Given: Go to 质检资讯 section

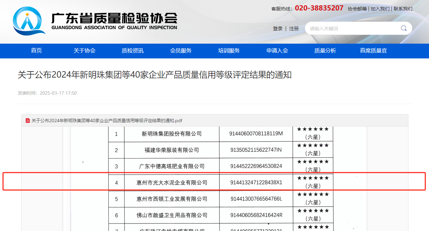Looking at the screenshot, I should [133, 51].
